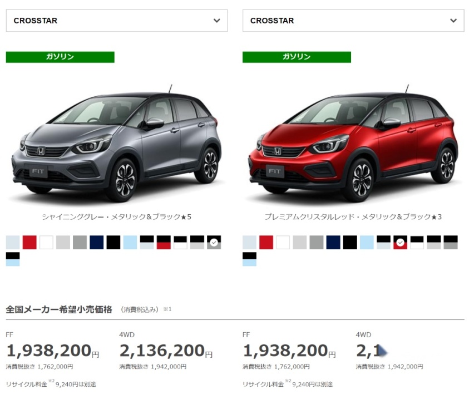Open the CROSSTAR dropdown above the gray car
Screen dimensions: 474x399
pos(117,21)
